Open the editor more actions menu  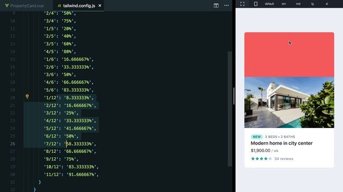tap(226, 6)
